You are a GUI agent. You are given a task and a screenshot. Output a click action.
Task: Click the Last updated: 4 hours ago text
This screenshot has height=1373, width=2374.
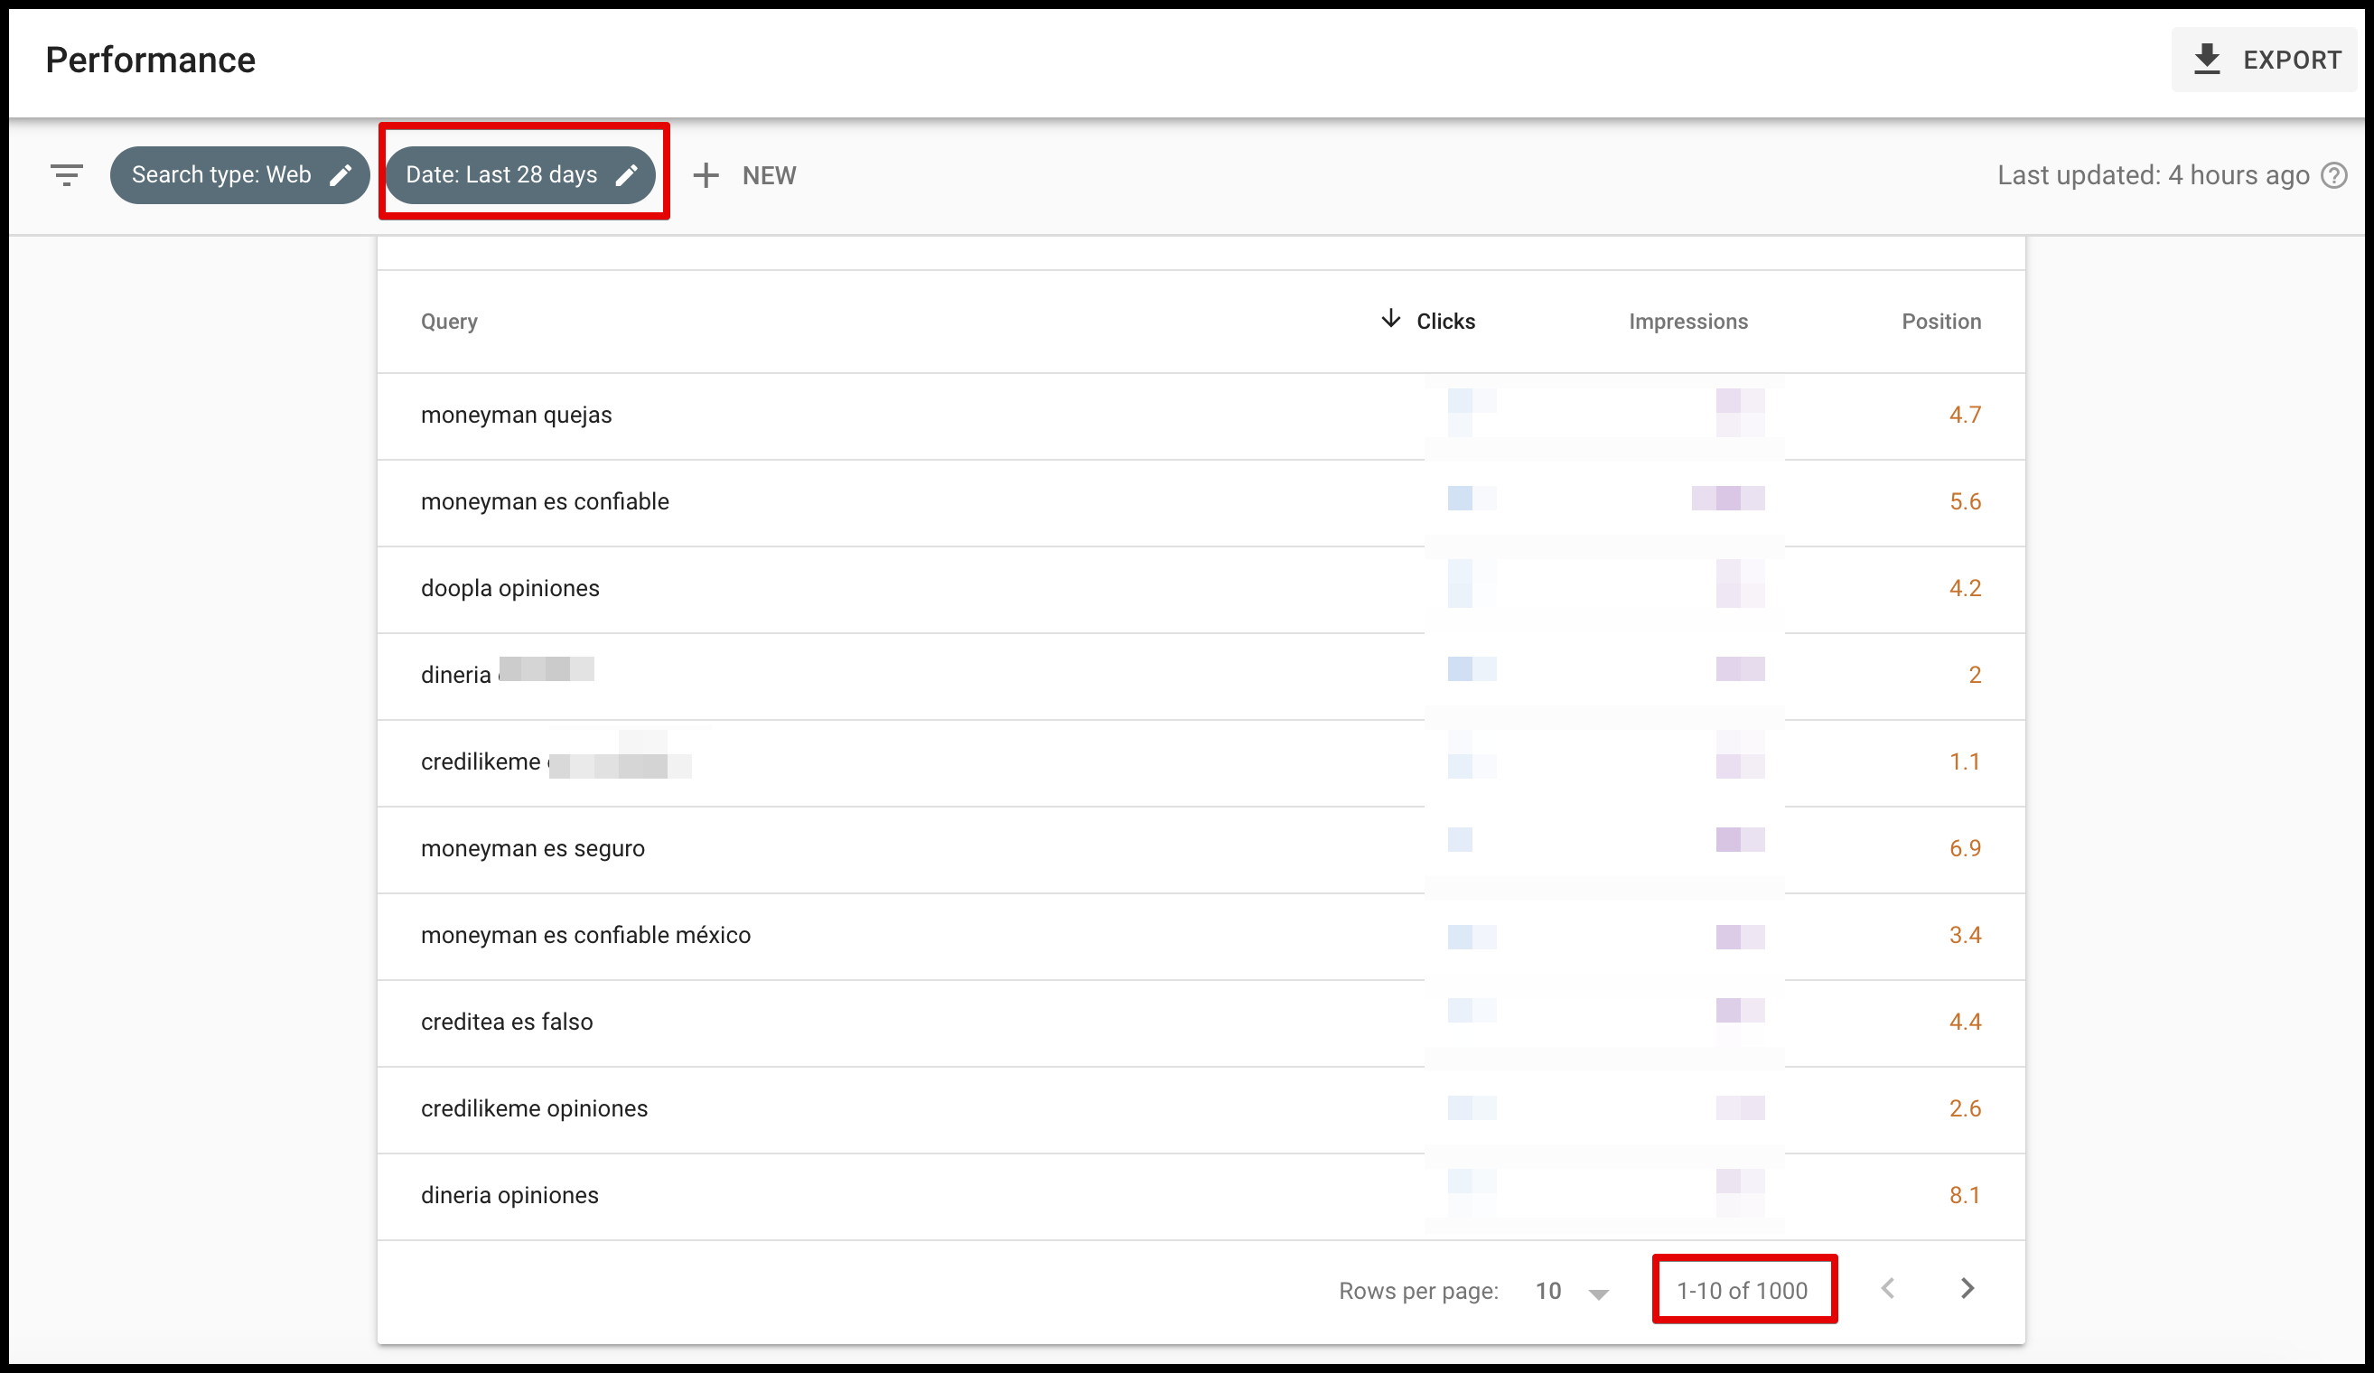click(2154, 175)
